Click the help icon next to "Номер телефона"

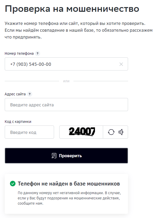point(37,53)
